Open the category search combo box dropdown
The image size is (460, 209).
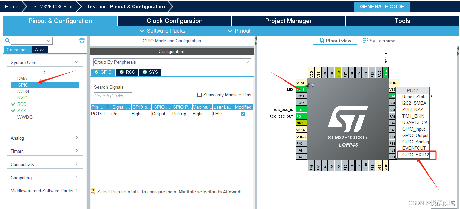(49, 41)
